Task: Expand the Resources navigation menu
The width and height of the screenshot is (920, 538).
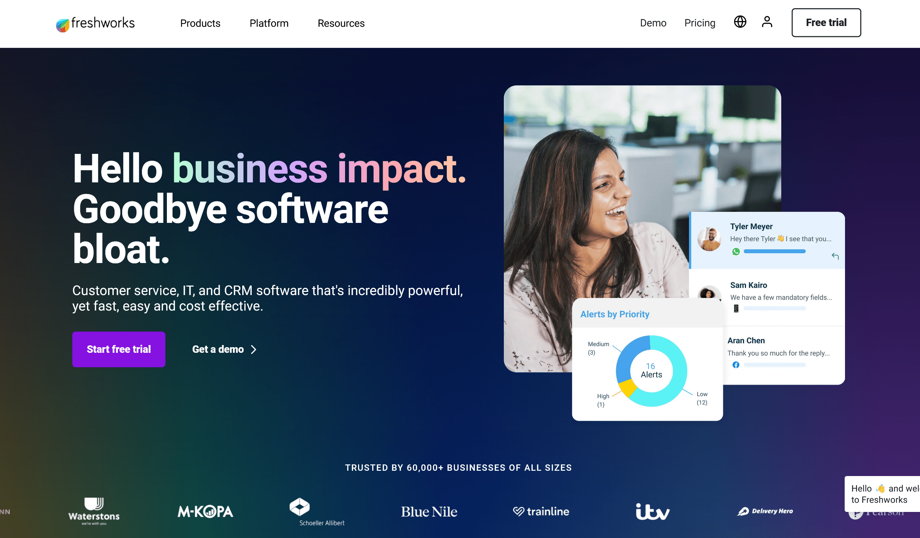Action: 341,23
